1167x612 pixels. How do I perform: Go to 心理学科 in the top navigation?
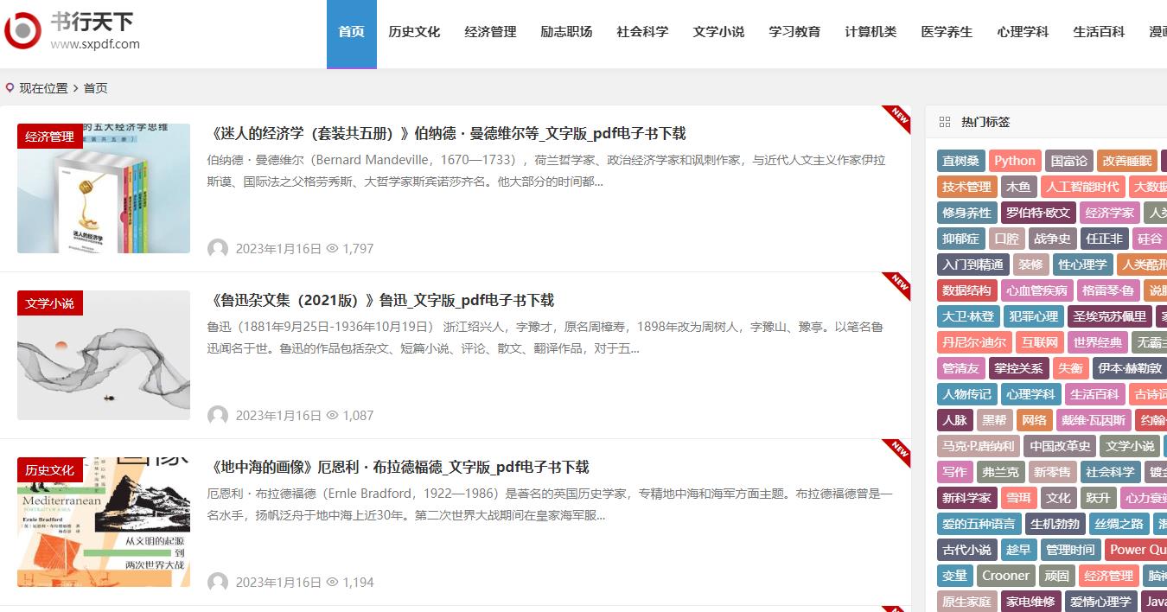pos(1023,32)
